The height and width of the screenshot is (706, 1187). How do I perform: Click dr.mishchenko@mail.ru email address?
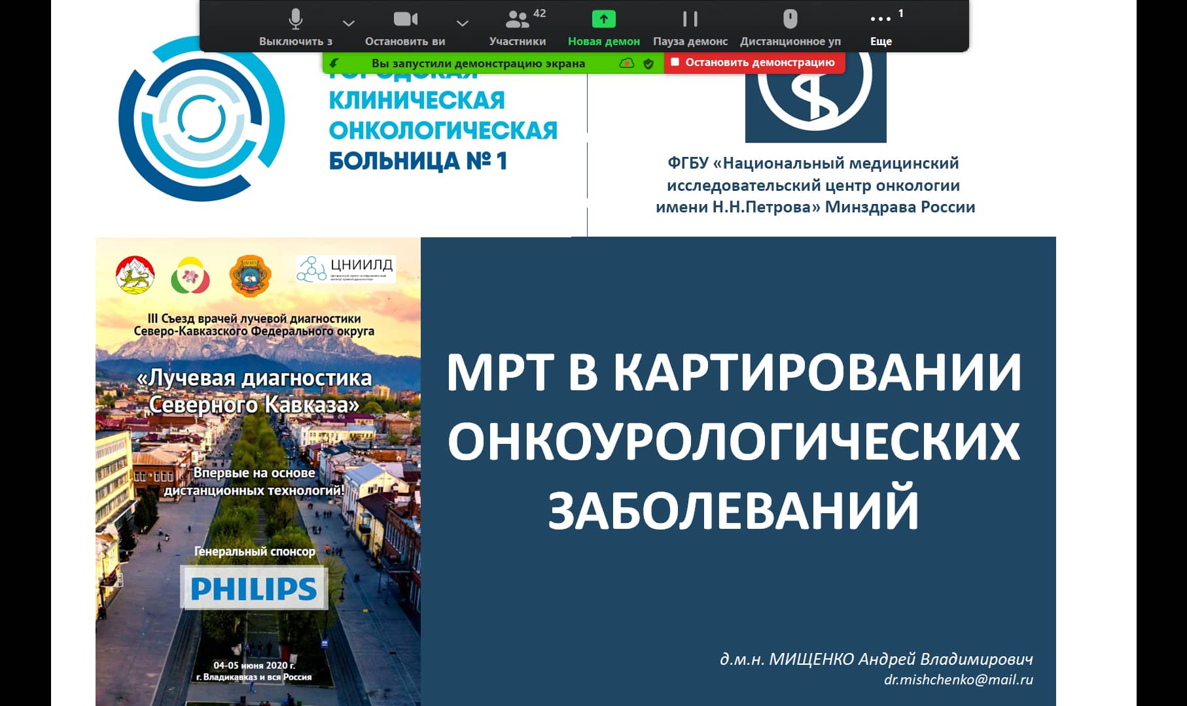(x=958, y=679)
